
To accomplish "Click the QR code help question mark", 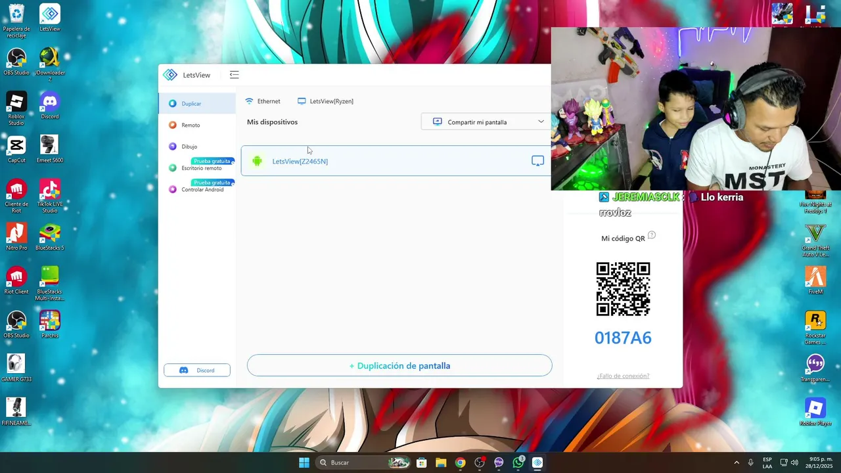I will pyautogui.click(x=652, y=235).
